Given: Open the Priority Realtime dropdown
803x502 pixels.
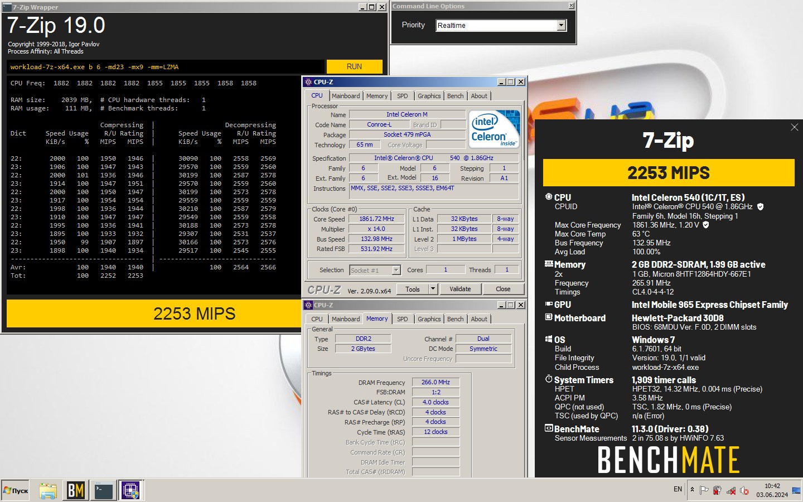Looking at the screenshot, I should pyautogui.click(x=562, y=25).
